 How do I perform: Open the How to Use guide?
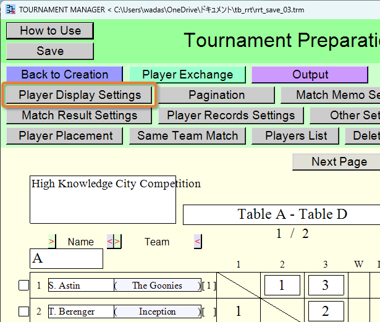pyautogui.click(x=50, y=31)
